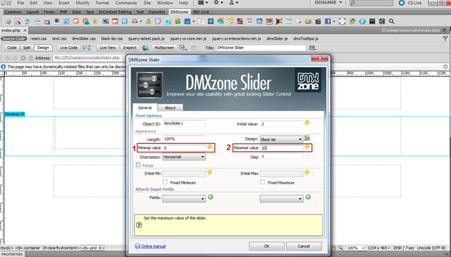
Task: Click the File management arrows icon beside Title
Action: pyautogui.click(x=312, y=48)
